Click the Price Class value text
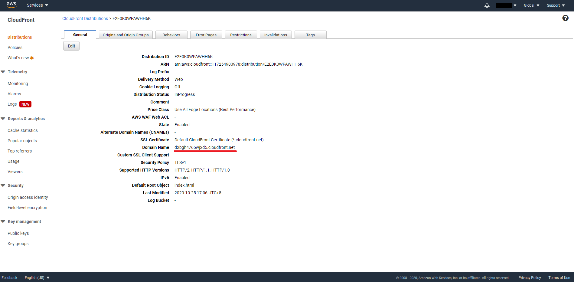The image size is (574, 305). tap(215, 110)
